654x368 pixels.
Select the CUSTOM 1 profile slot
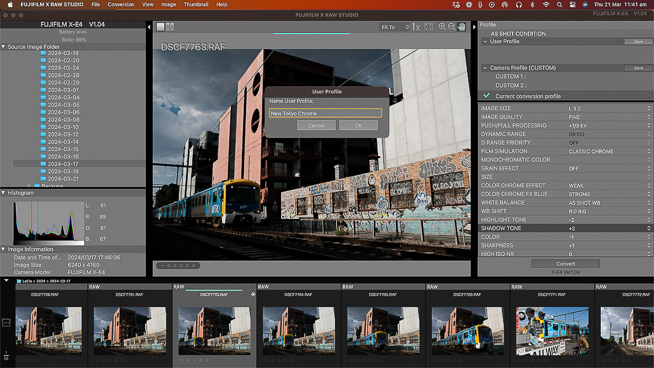click(x=511, y=76)
